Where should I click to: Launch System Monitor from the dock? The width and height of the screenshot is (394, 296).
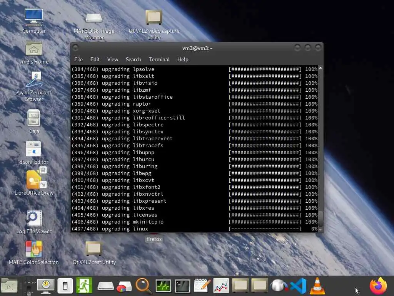click(163, 286)
